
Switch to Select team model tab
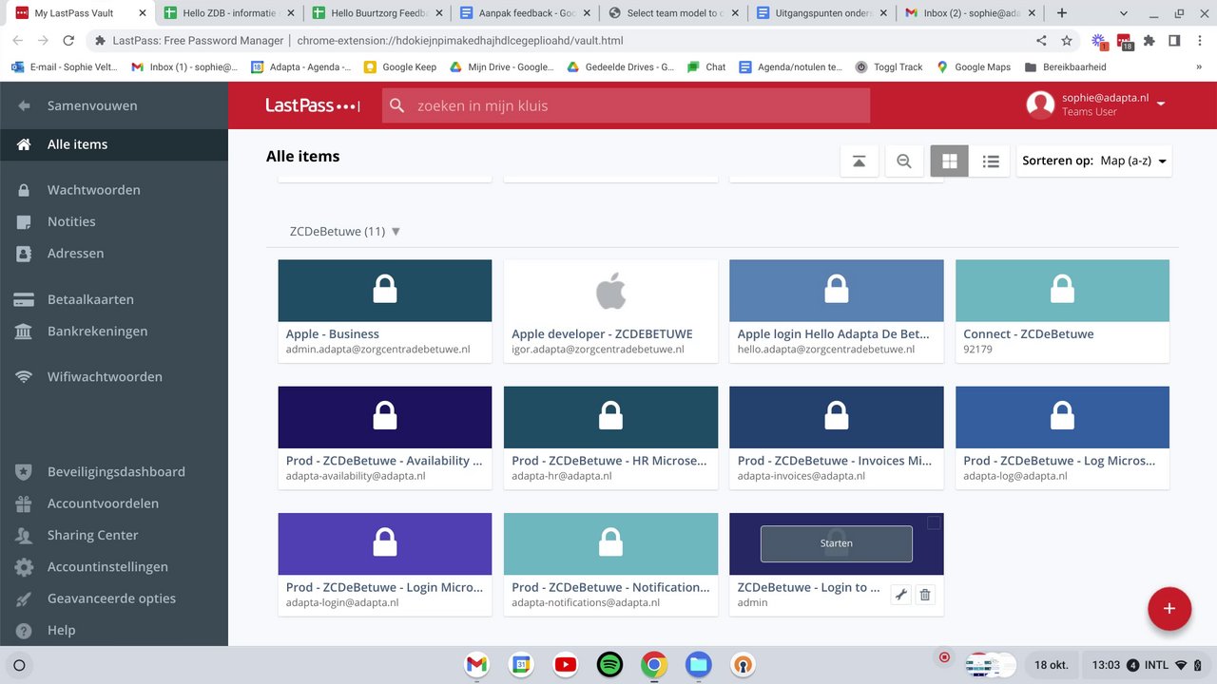pyautogui.click(x=673, y=13)
